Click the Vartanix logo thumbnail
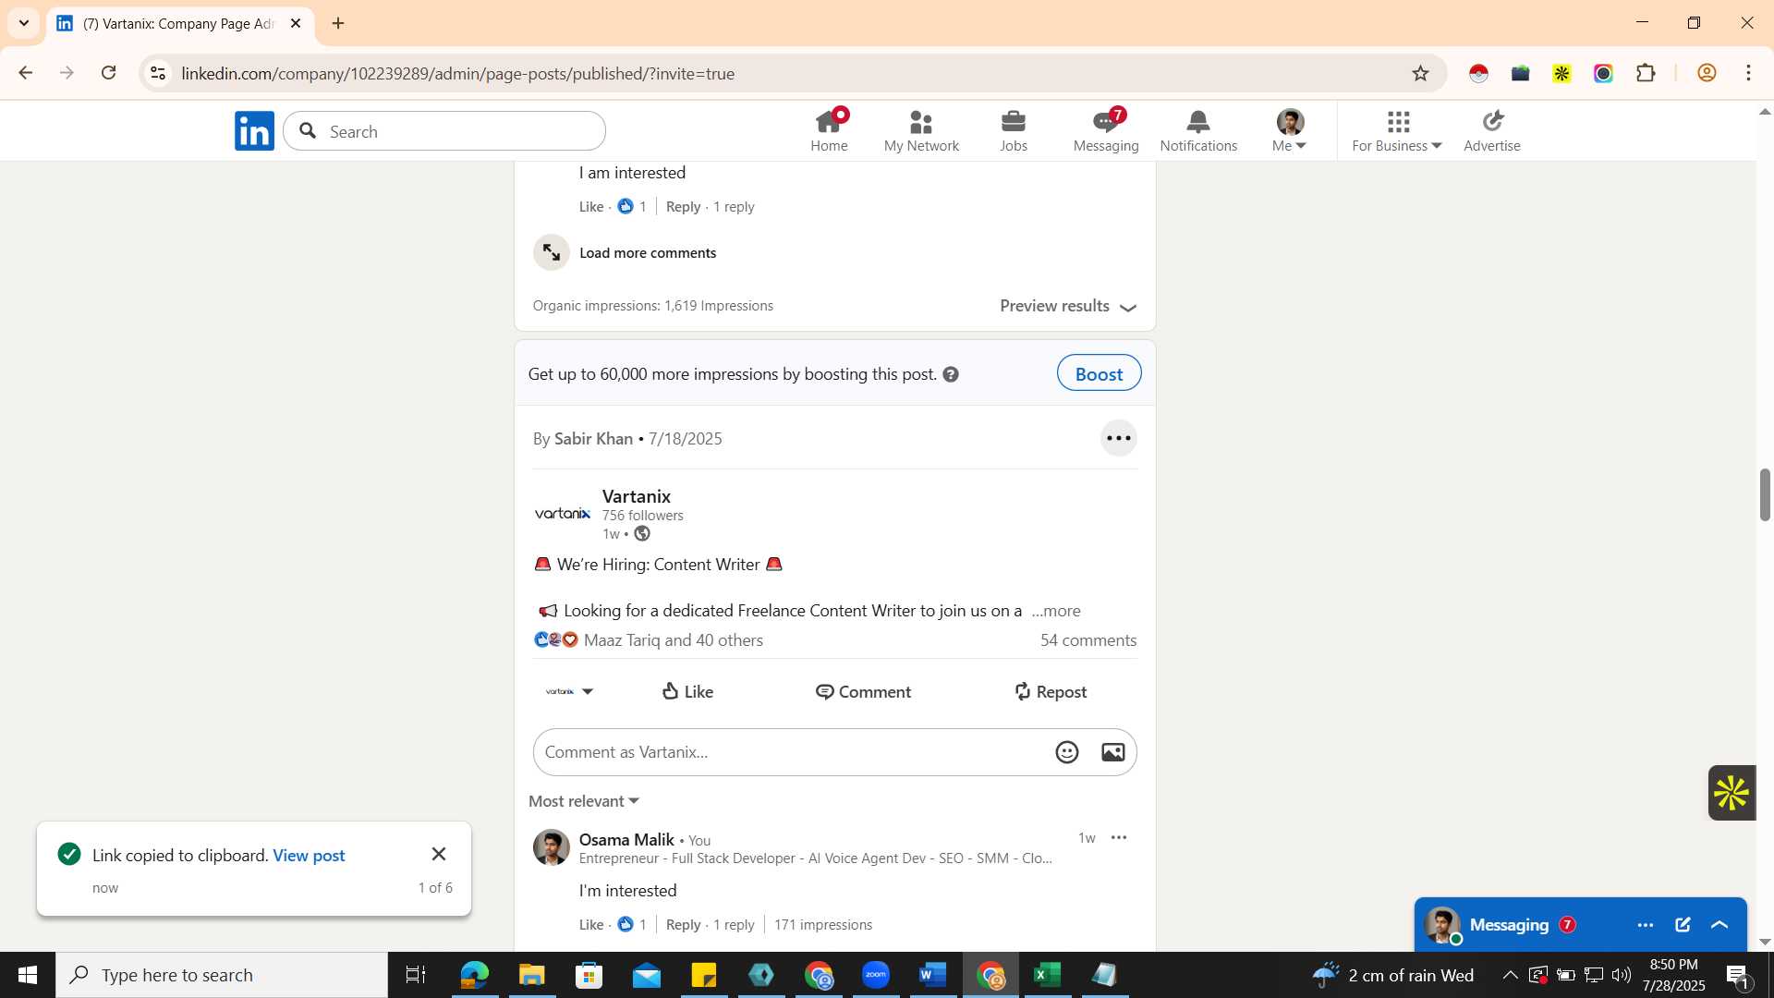 562,514
